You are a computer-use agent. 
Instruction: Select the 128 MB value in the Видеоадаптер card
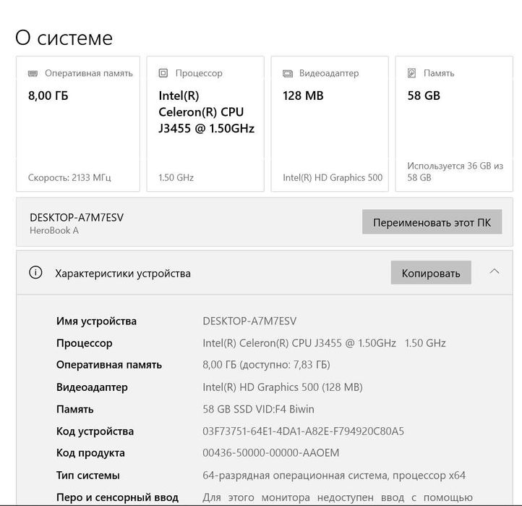tap(303, 96)
